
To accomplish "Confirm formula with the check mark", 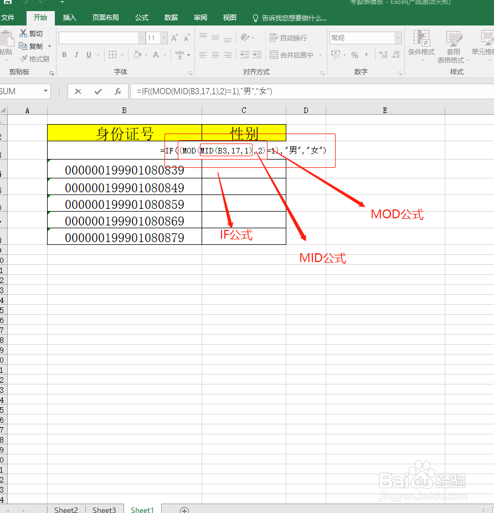I will click(98, 91).
